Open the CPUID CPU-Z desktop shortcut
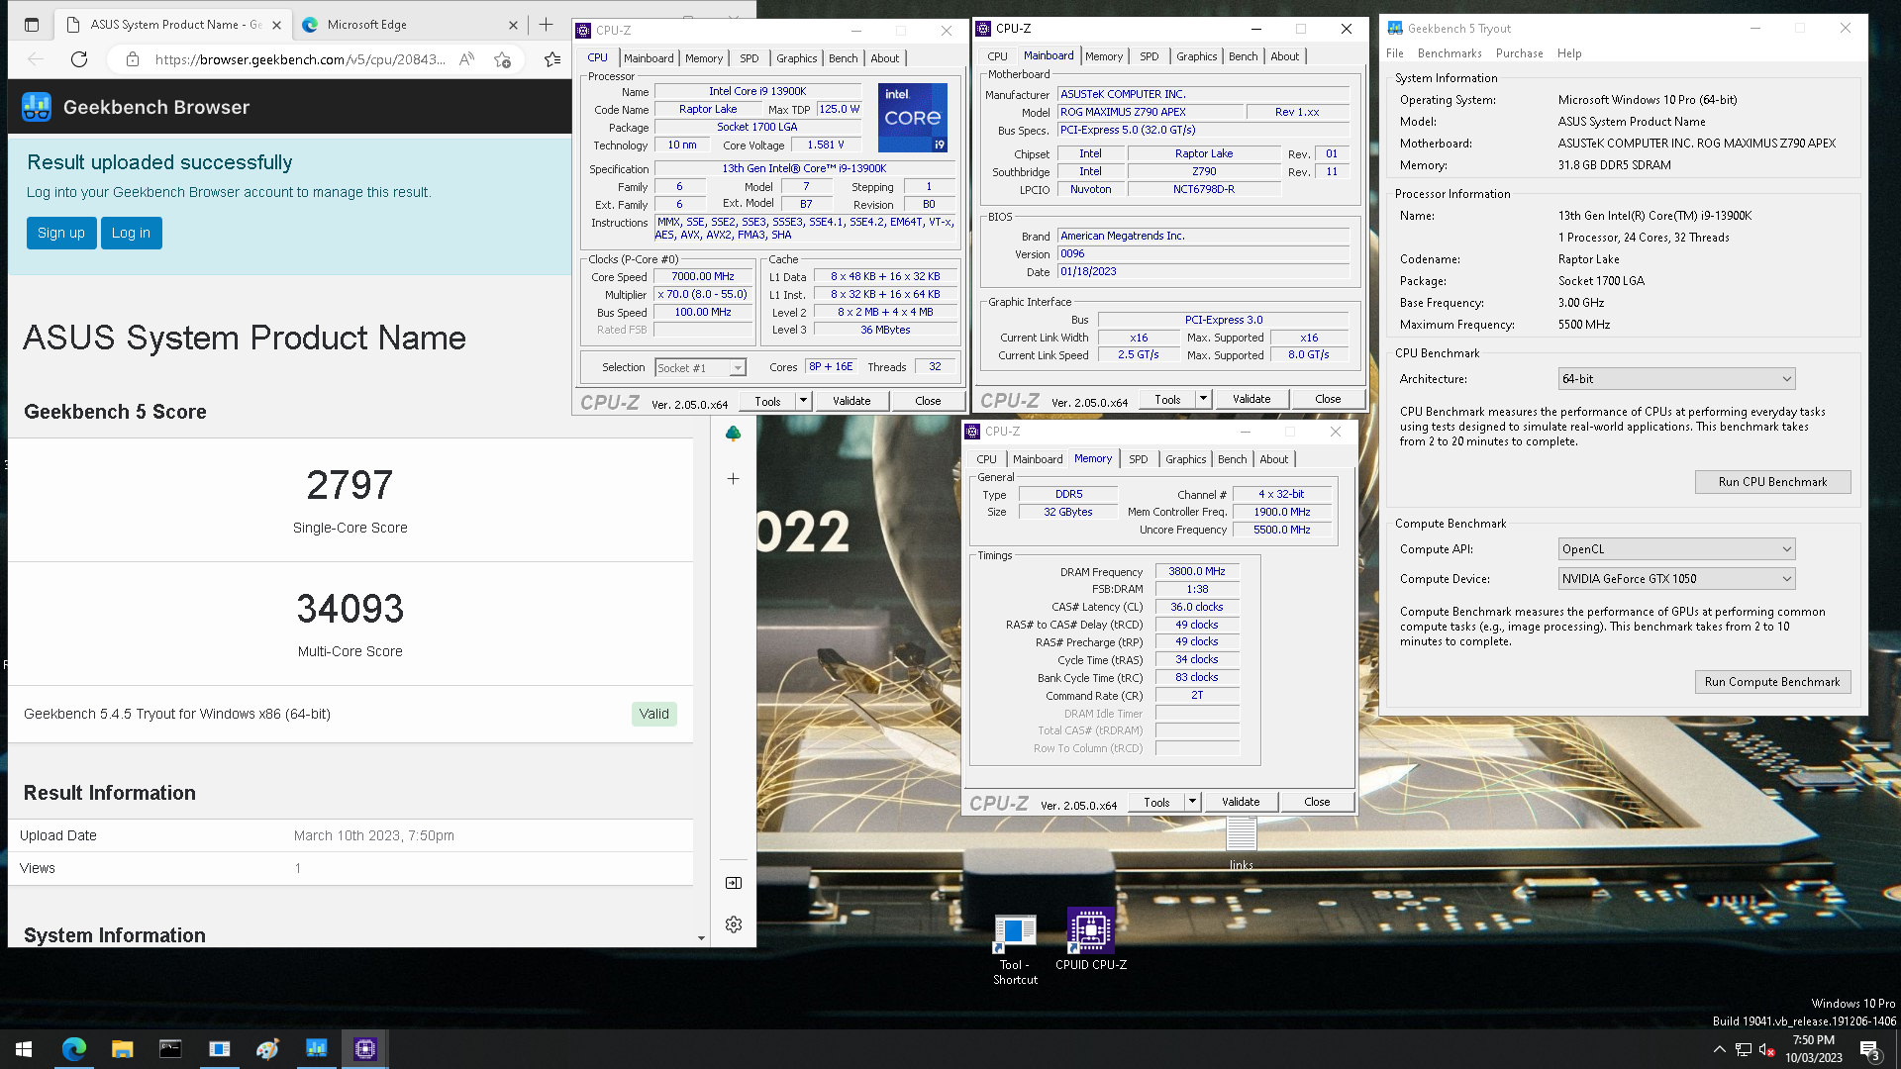Viewport: 1901px width, 1069px height. coord(1090,939)
